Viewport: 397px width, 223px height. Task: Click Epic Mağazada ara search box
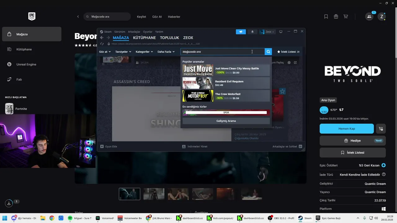(107, 17)
